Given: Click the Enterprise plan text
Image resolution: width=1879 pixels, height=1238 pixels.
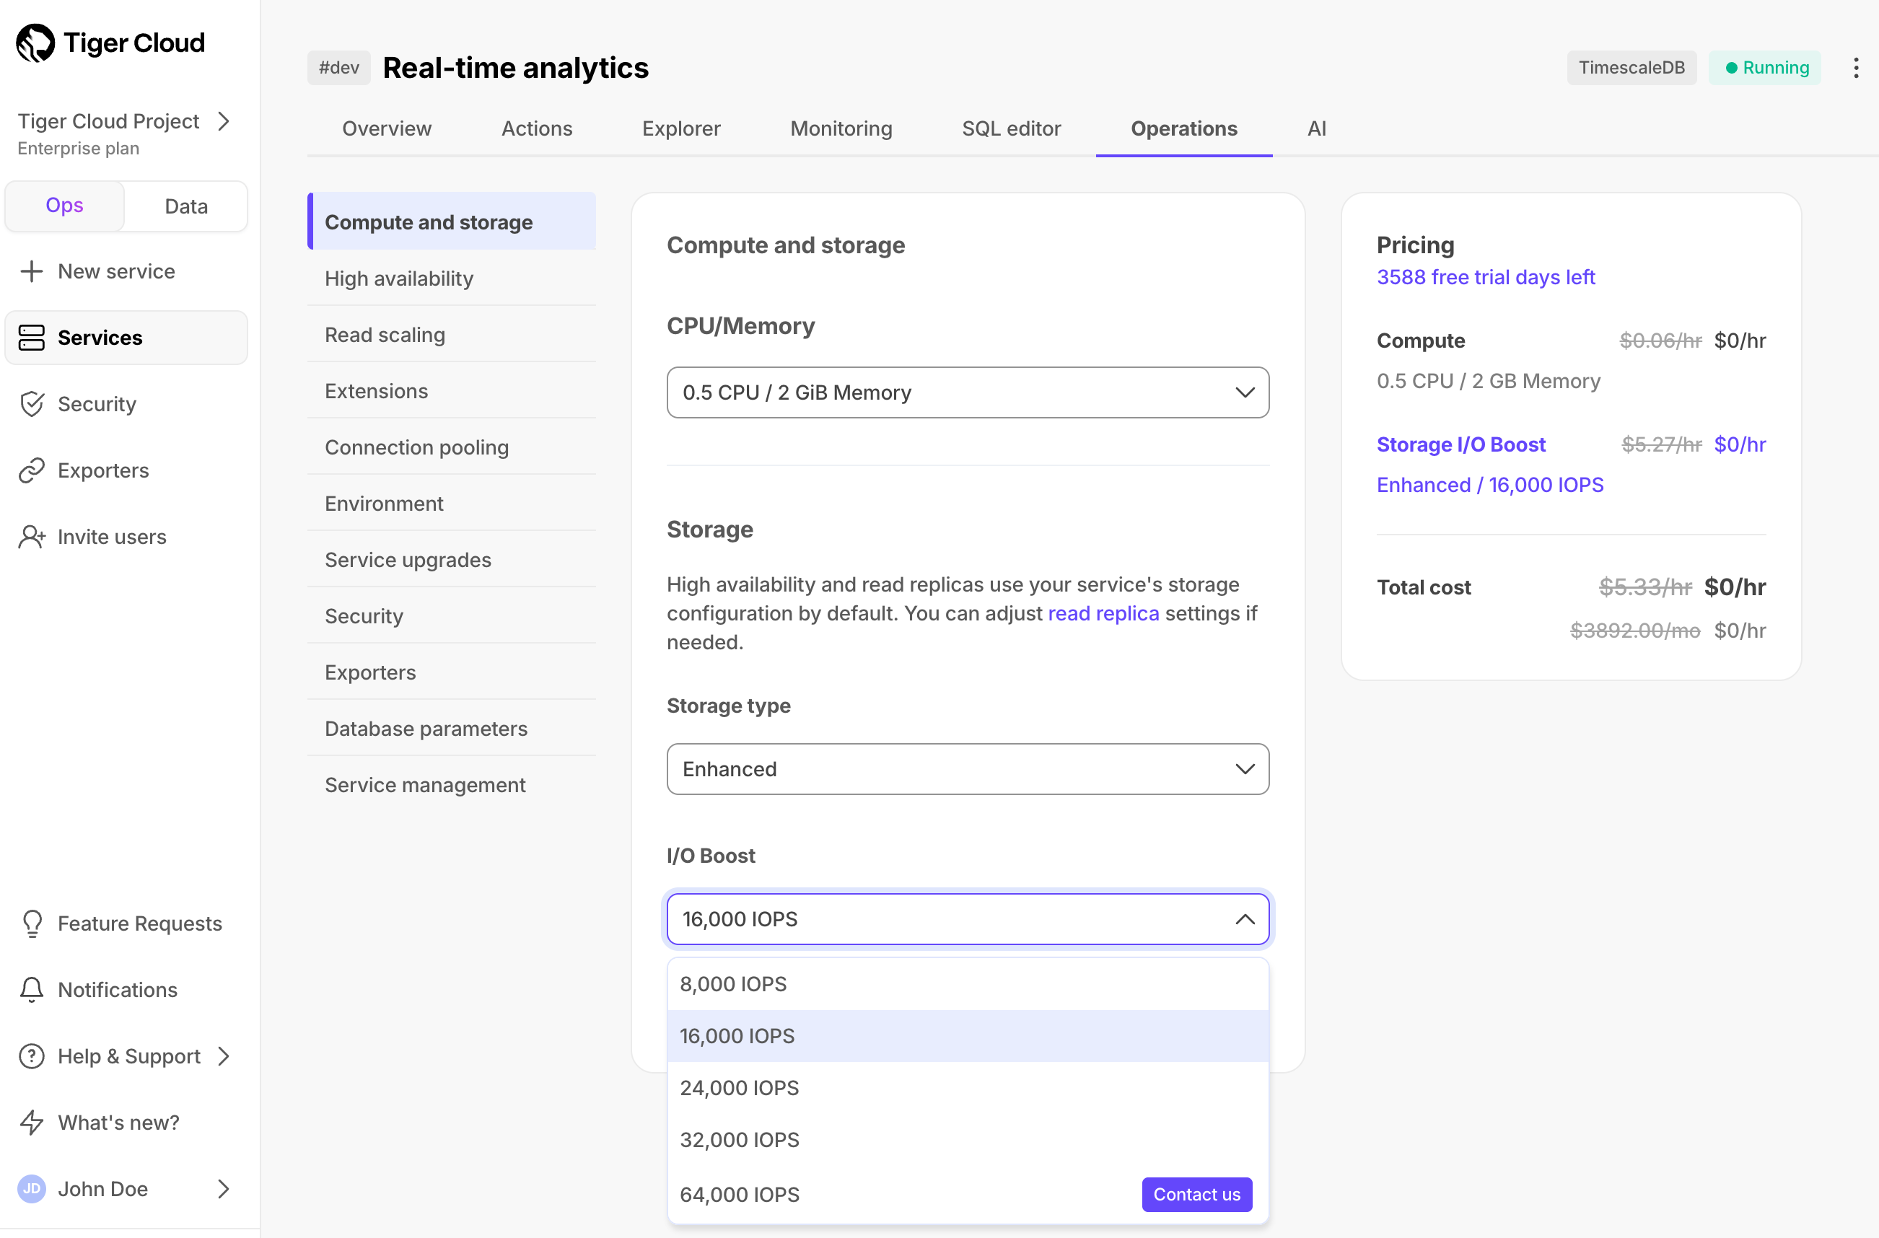Looking at the screenshot, I should (x=78, y=149).
